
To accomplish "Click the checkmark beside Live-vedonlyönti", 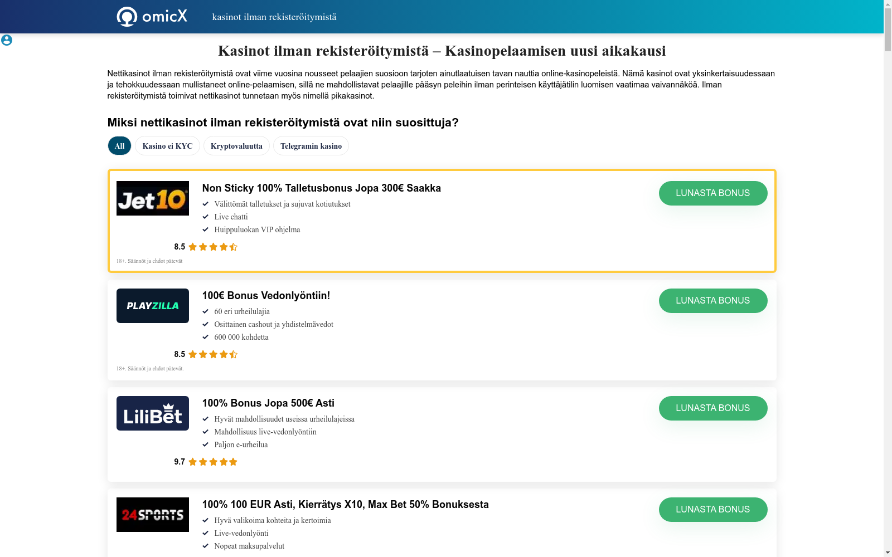I will (x=205, y=533).
